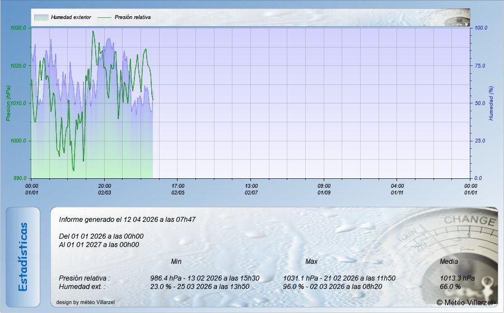Click the 20:00 02/03 time axis marker
This screenshot has width=504, height=313.
[x=105, y=189]
